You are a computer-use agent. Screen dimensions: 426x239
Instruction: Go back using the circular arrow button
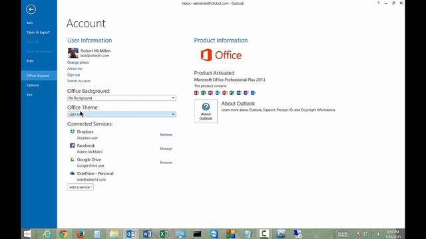pyautogui.click(x=31, y=9)
